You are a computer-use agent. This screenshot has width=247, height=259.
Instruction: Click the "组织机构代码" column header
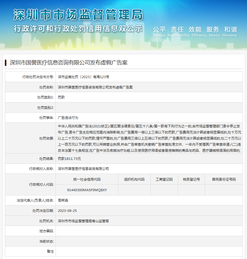(134, 179)
